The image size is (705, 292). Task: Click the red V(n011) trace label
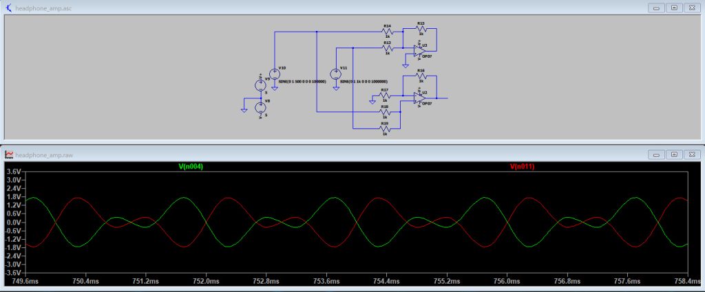click(522, 166)
